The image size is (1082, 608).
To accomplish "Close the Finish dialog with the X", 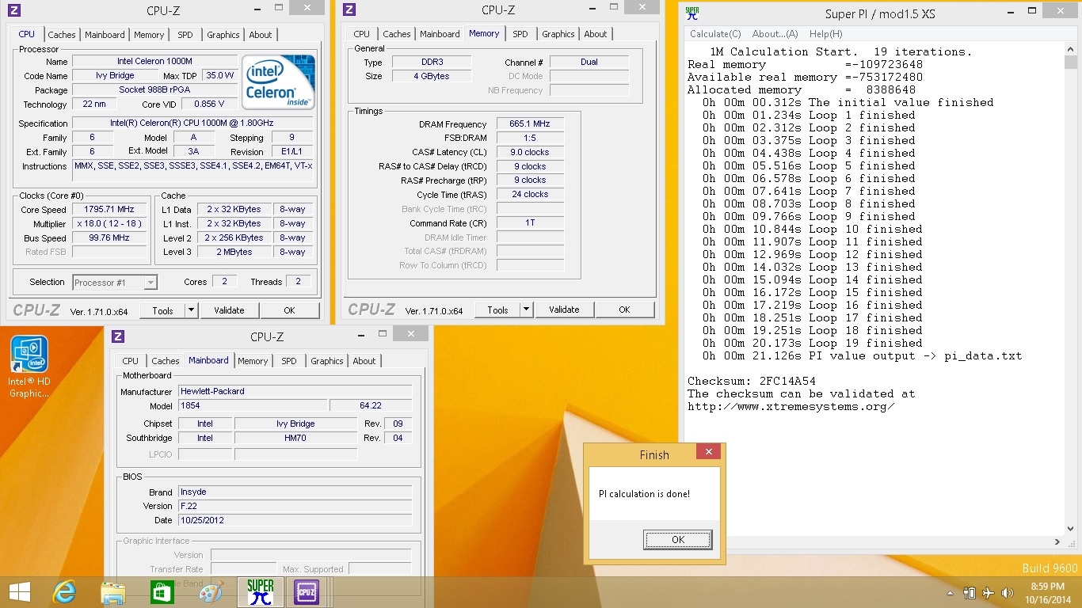I will [x=709, y=452].
